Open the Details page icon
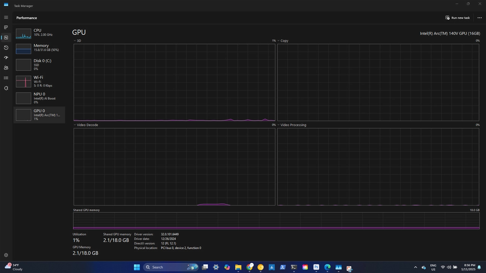 click(6, 78)
